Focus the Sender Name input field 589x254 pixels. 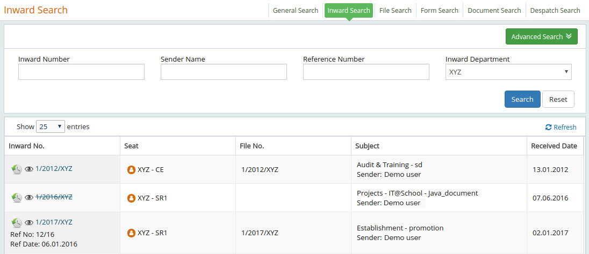click(x=224, y=72)
